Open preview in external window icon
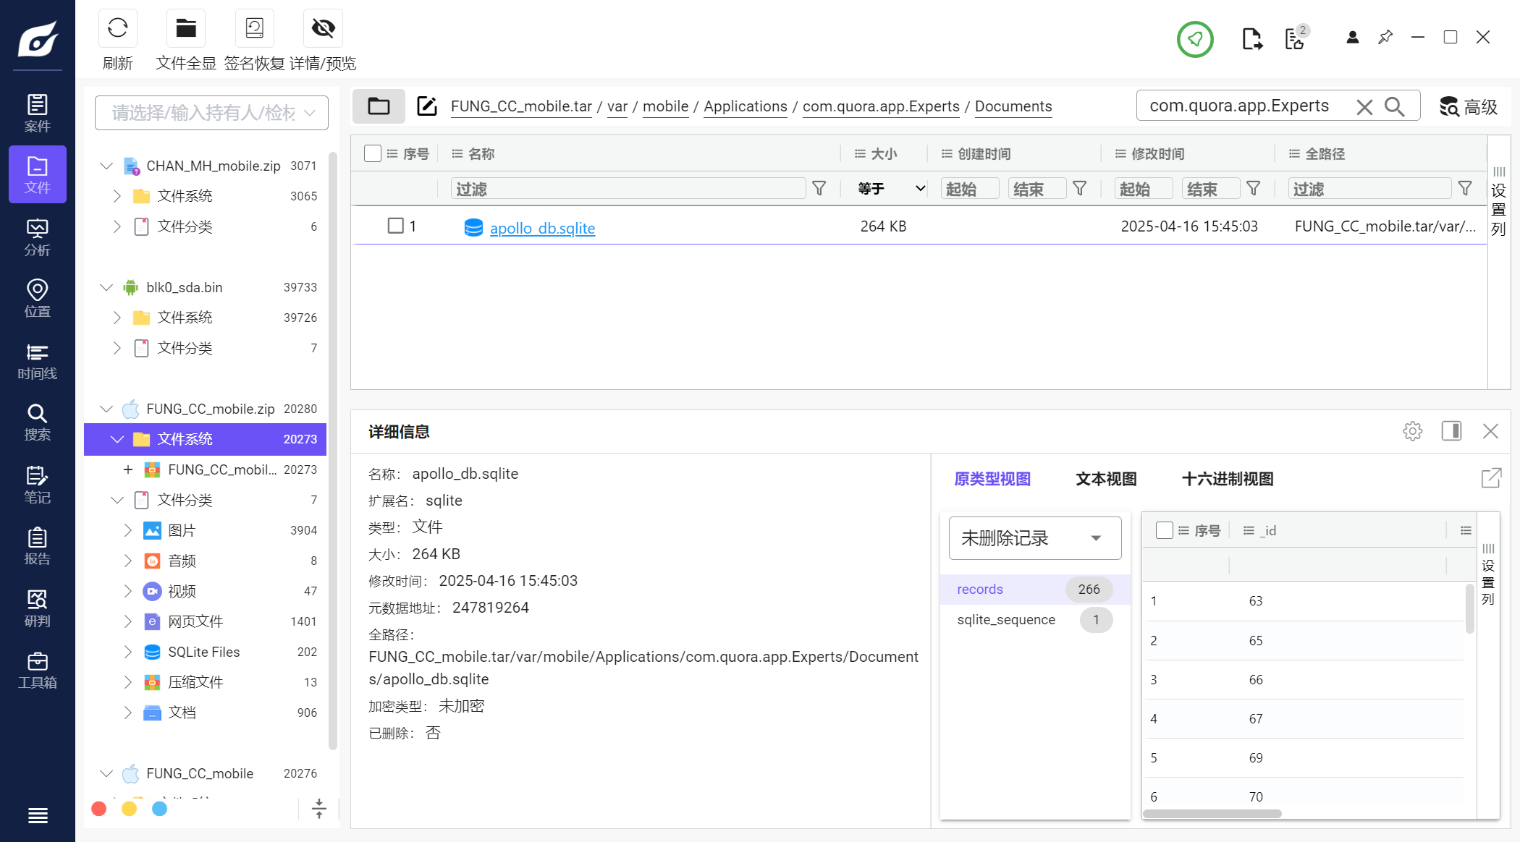Image resolution: width=1520 pixels, height=842 pixels. point(1491,478)
